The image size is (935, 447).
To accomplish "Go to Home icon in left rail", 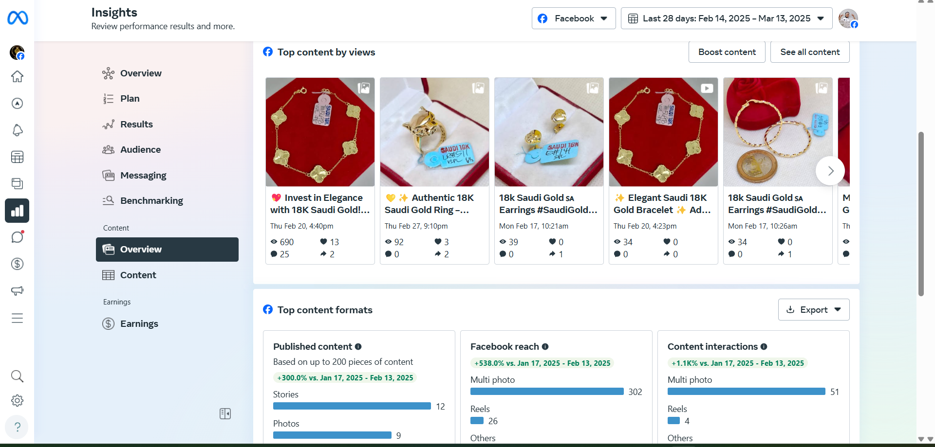I will (17, 77).
